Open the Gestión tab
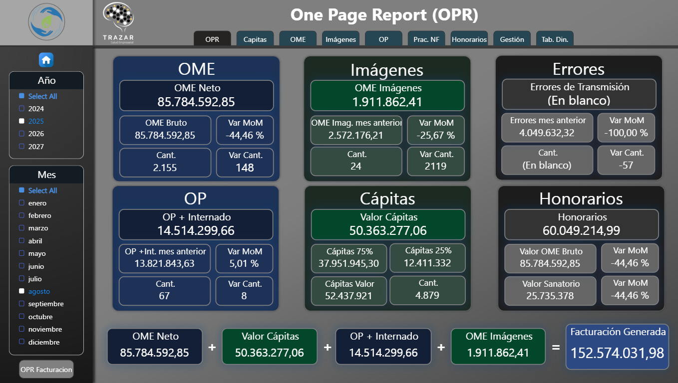678x383 pixels. click(512, 39)
